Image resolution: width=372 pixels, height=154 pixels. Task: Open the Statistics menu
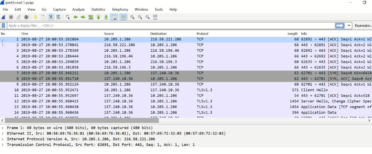pos(98,10)
